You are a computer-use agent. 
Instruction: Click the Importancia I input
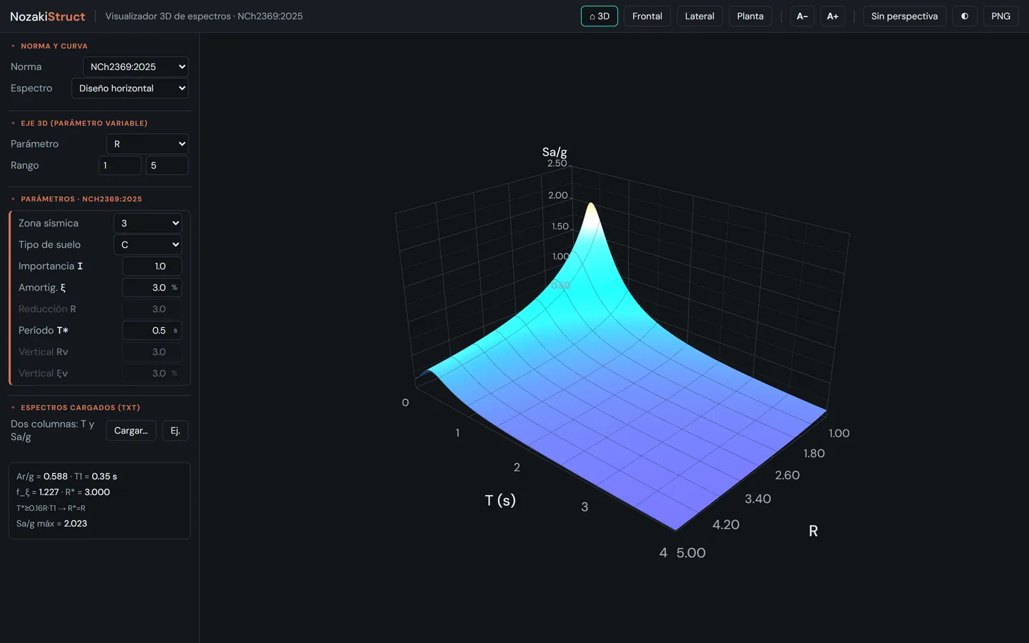(152, 266)
